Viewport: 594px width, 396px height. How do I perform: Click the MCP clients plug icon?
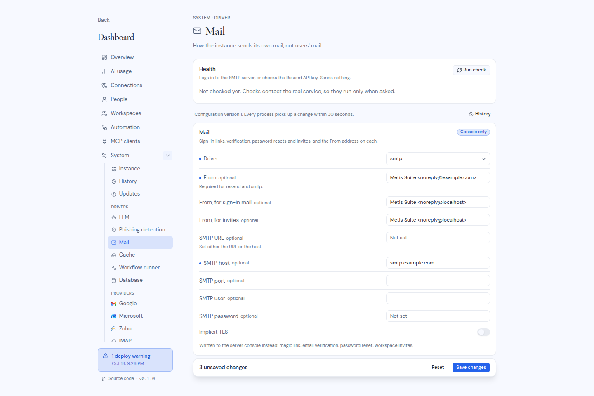pyautogui.click(x=104, y=141)
